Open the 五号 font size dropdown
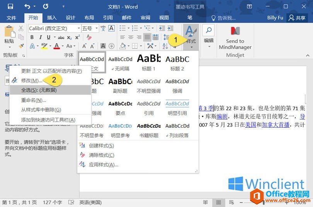This screenshot has width=313, height=207. tap(97, 28)
